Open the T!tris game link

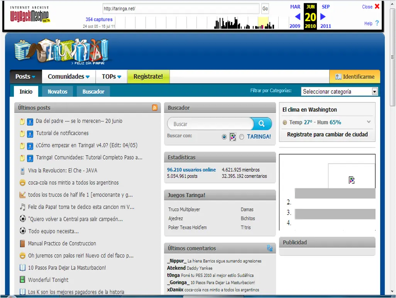246,227
